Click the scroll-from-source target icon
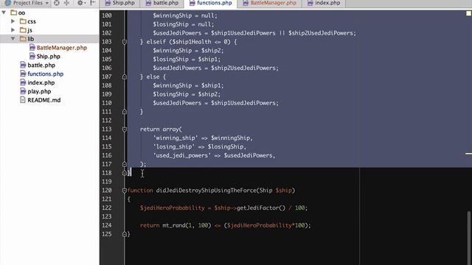Image resolution: width=472 pixels, height=265 pixels. coord(57,3)
